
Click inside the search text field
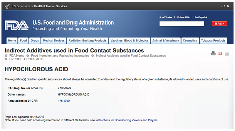click(x=182, y=24)
